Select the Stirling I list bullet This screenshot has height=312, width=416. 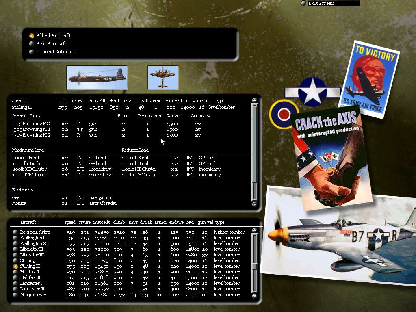coord(15,261)
